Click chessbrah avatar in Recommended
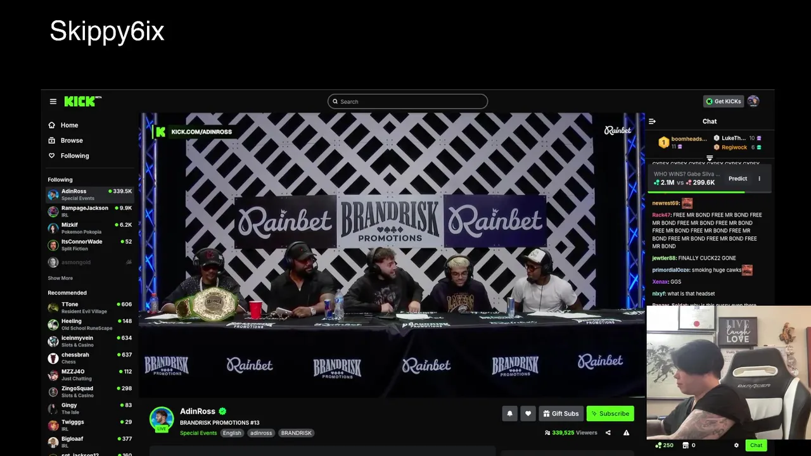Image resolution: width=811 pixels, height=456 pixels. [x=53, y=358]
